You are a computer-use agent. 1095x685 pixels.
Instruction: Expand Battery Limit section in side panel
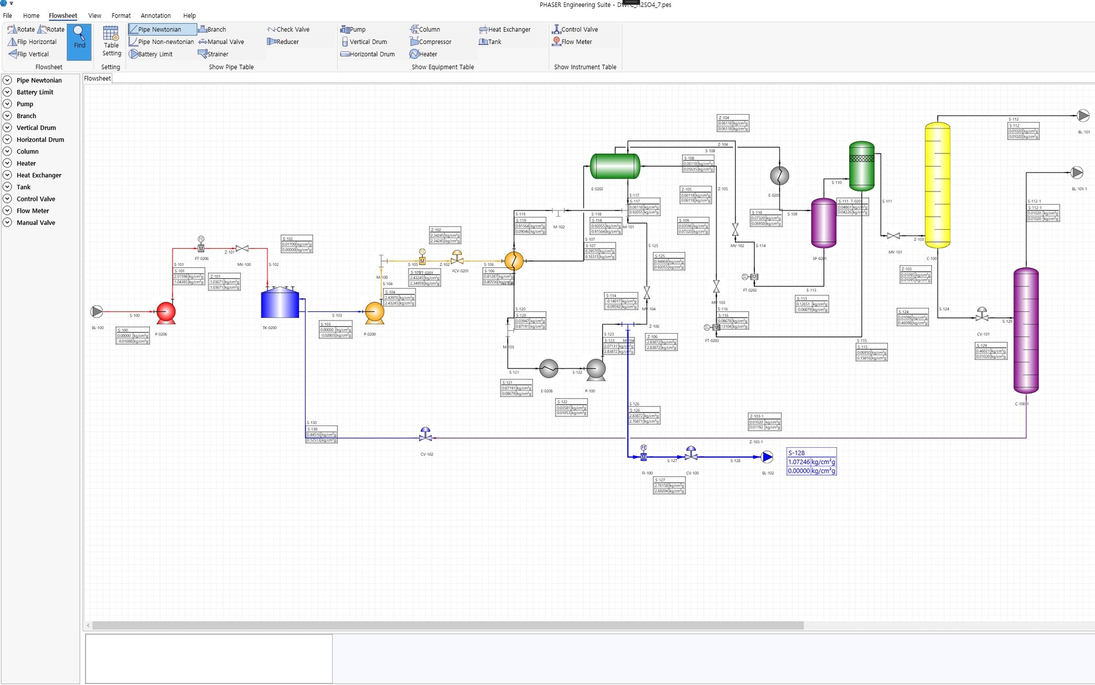tap(7, 92)
